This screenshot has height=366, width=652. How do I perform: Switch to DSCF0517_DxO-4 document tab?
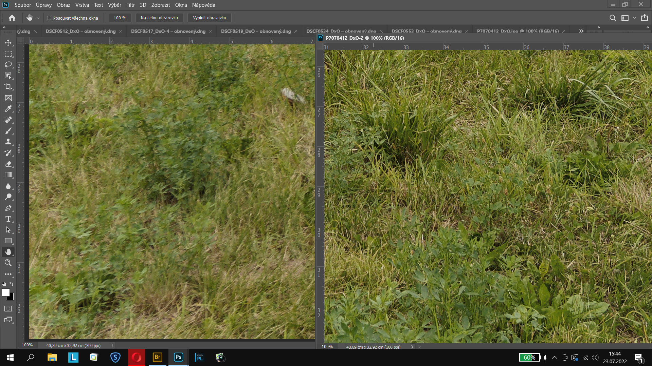pos(168,31)
